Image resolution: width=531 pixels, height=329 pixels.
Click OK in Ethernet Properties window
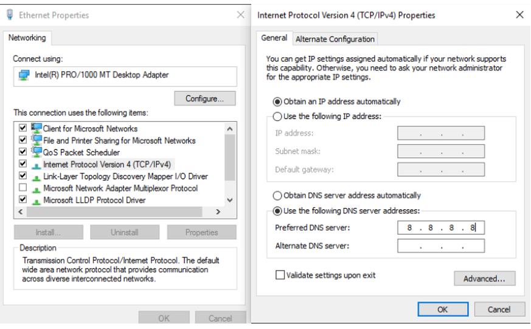164,318
